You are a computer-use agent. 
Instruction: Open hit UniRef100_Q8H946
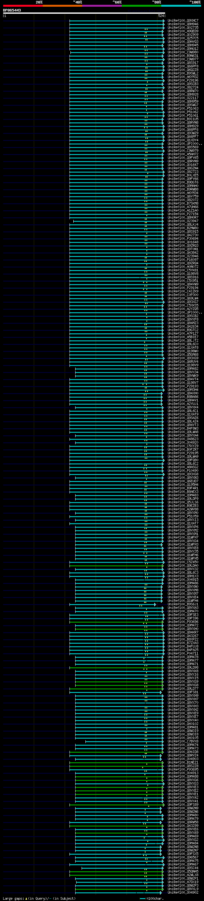pos(183,24)
